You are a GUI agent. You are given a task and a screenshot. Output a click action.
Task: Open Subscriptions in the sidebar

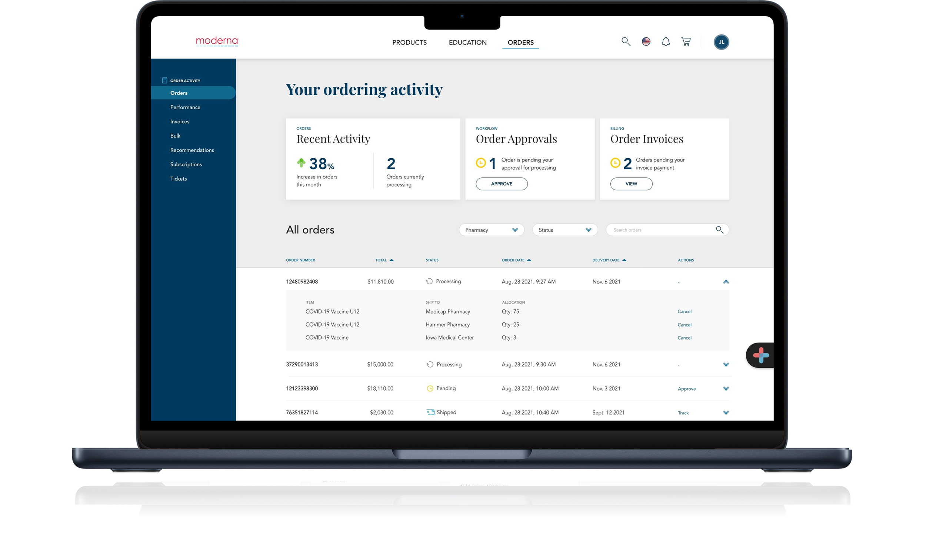[x=186, y=164]
